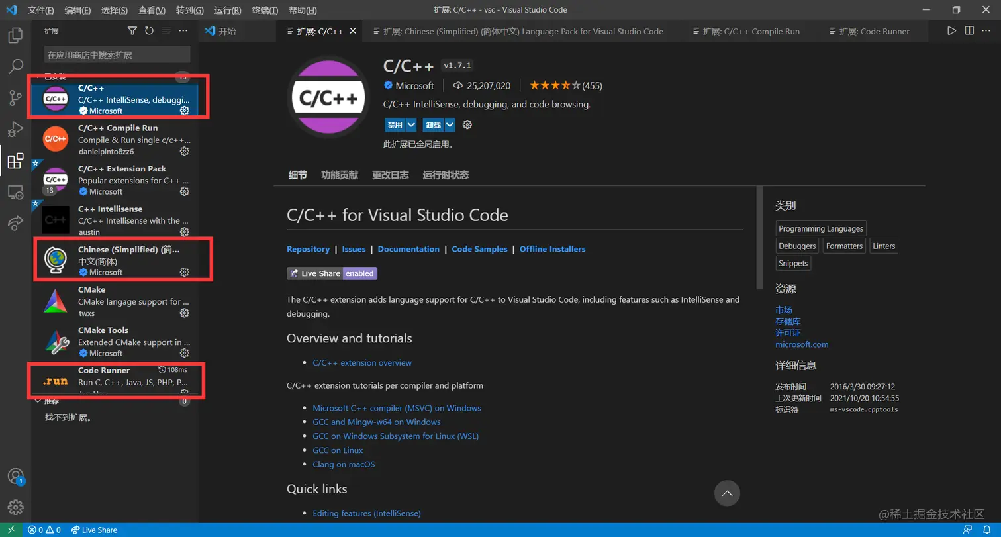This screenshot has width=1001, height=537.
Task: Open the Search view in activity bar
Action: pos(15,67)
